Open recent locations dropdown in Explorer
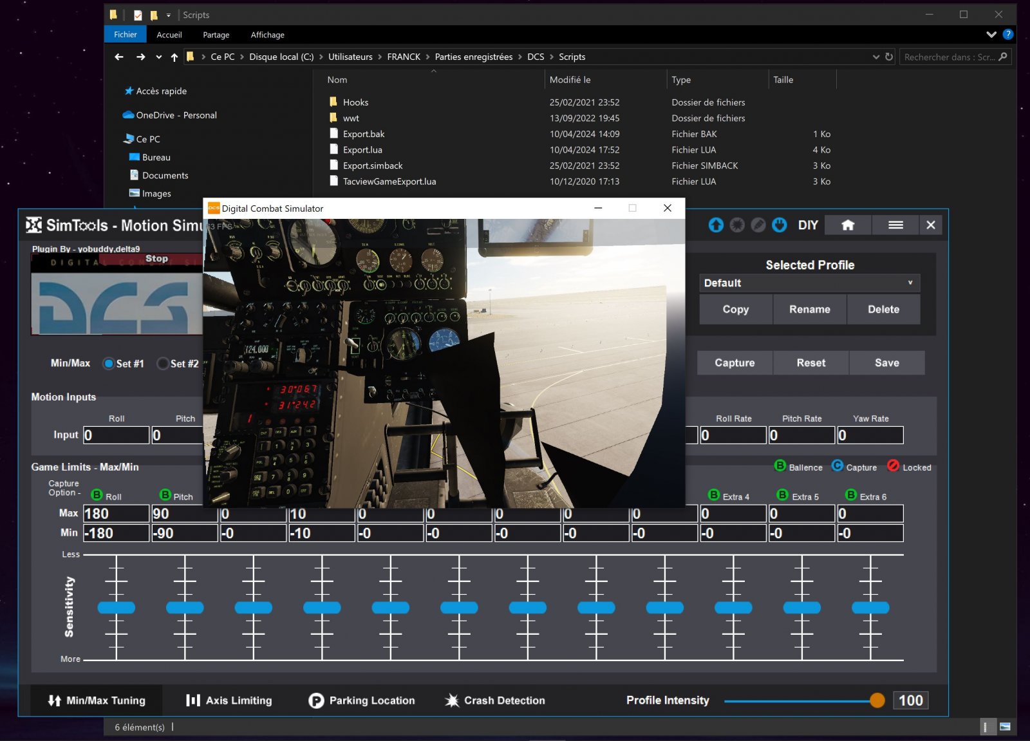 [159, 57]
